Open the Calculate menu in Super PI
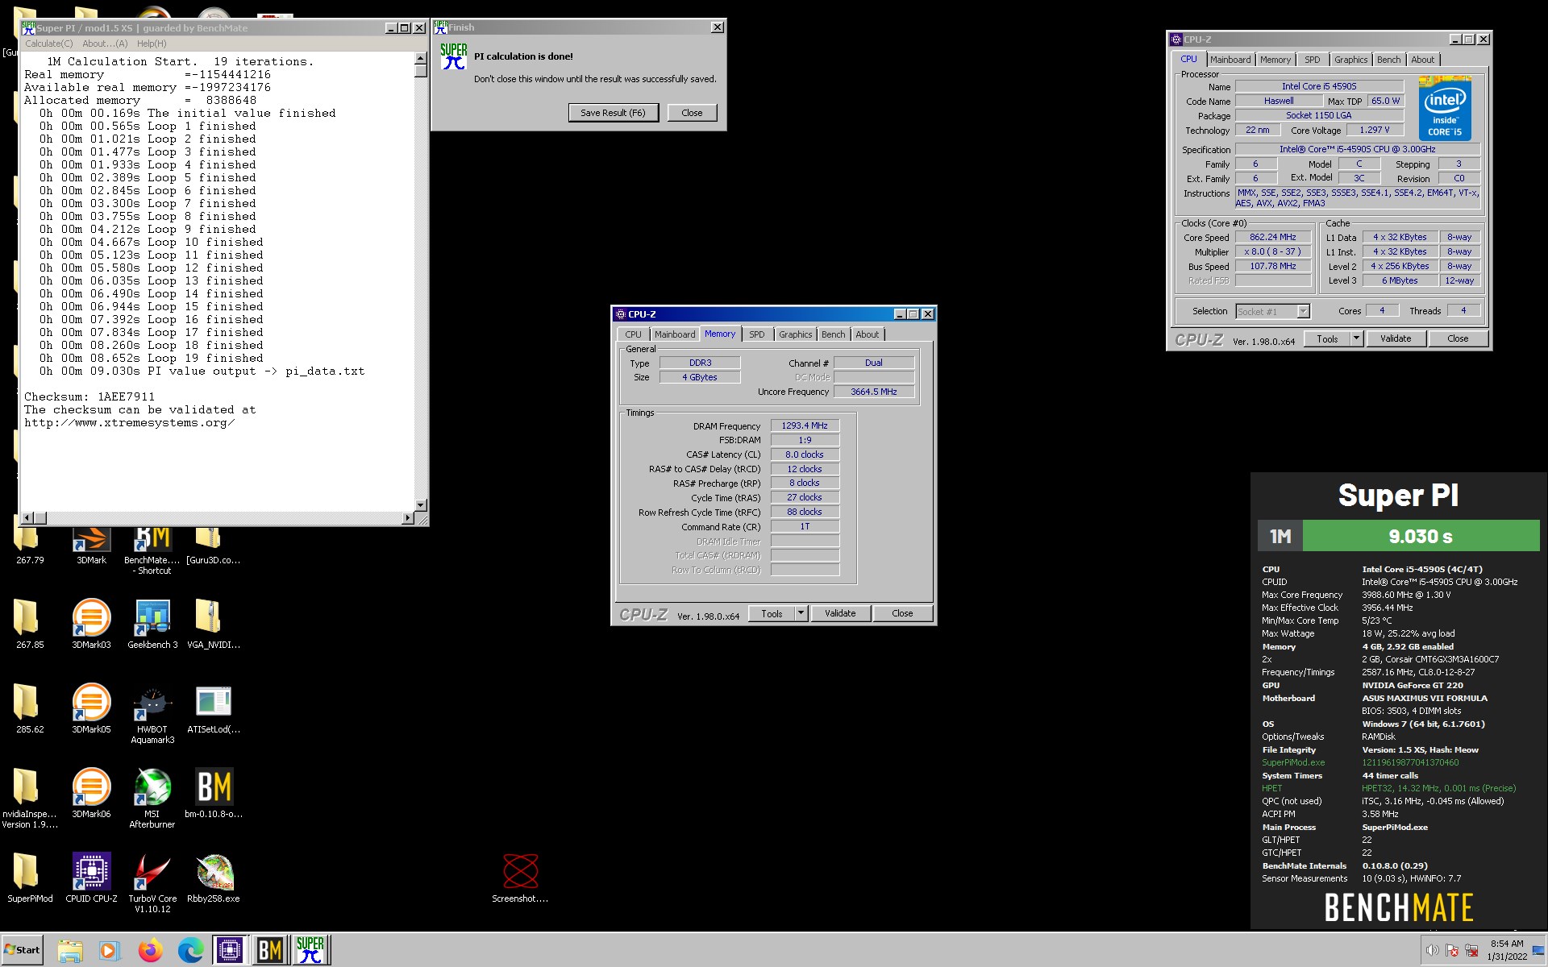1548x967 pixels. tap(48, 44)
